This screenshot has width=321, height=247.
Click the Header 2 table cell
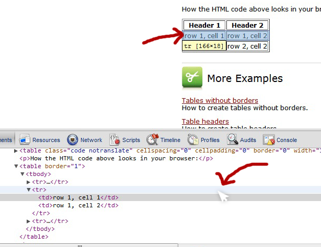[247, 25]
